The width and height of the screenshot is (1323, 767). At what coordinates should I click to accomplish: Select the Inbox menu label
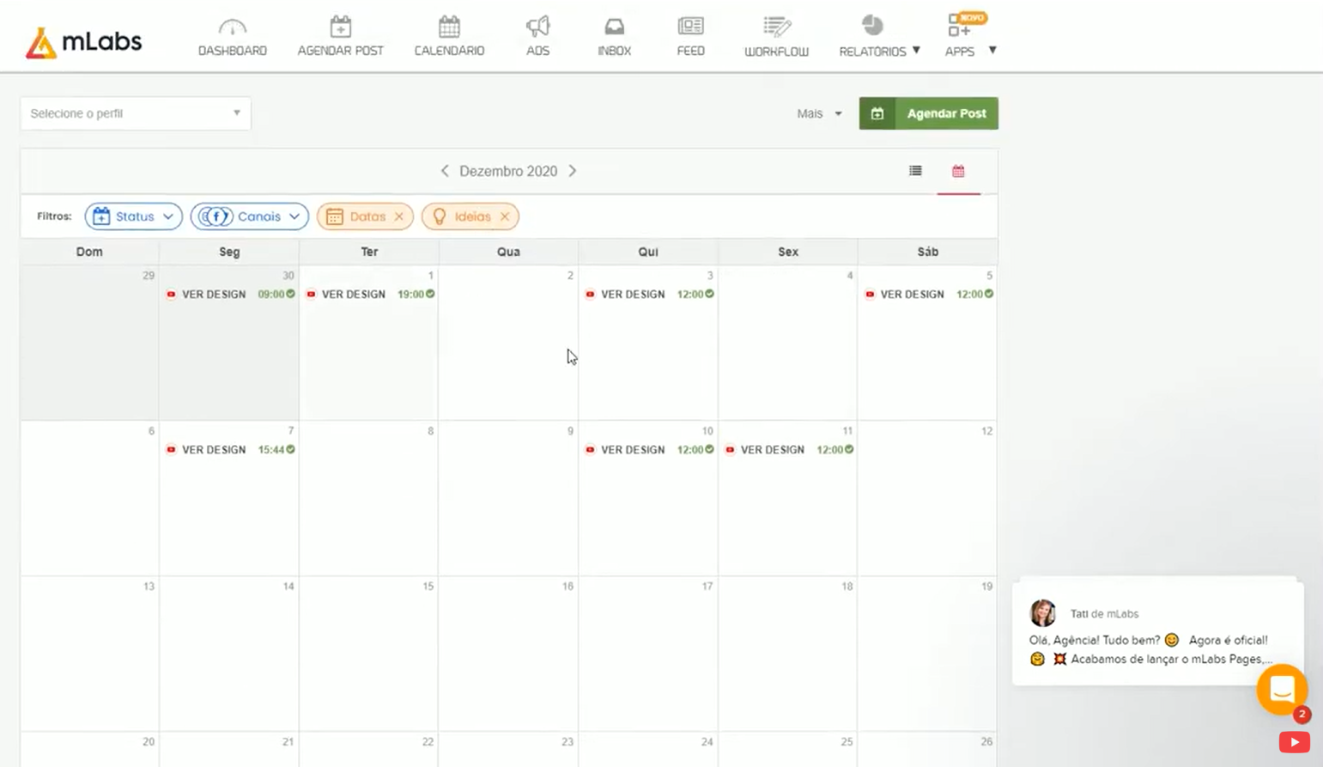pos(614,51)
